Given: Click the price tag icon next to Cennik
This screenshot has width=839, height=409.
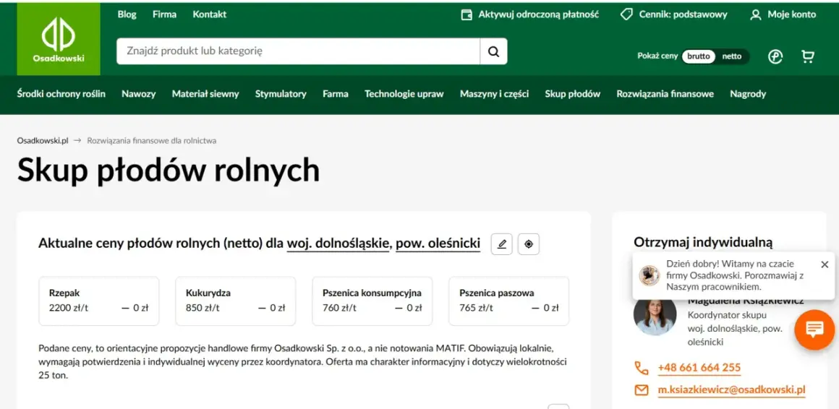Looking at the screenshot, I should (626, 14).
